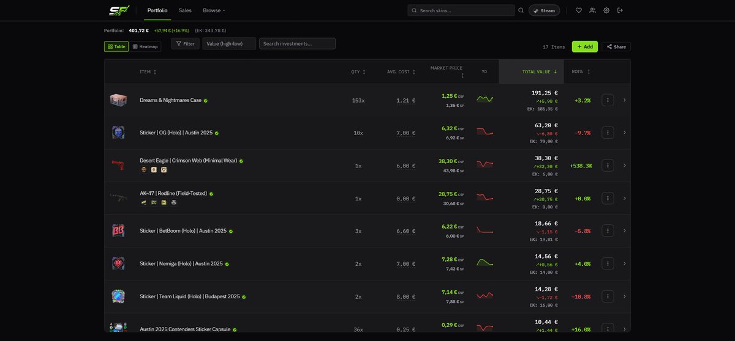This screenshot has height=341, width=735.
Task: Open Sticker | BetBoom (Holo) | Austin 2025 name
Action: click(183, 231)
